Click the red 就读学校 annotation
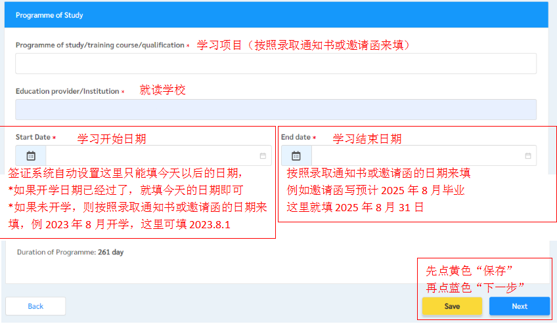Screen dimensions: 557x324 pos(163,91)
